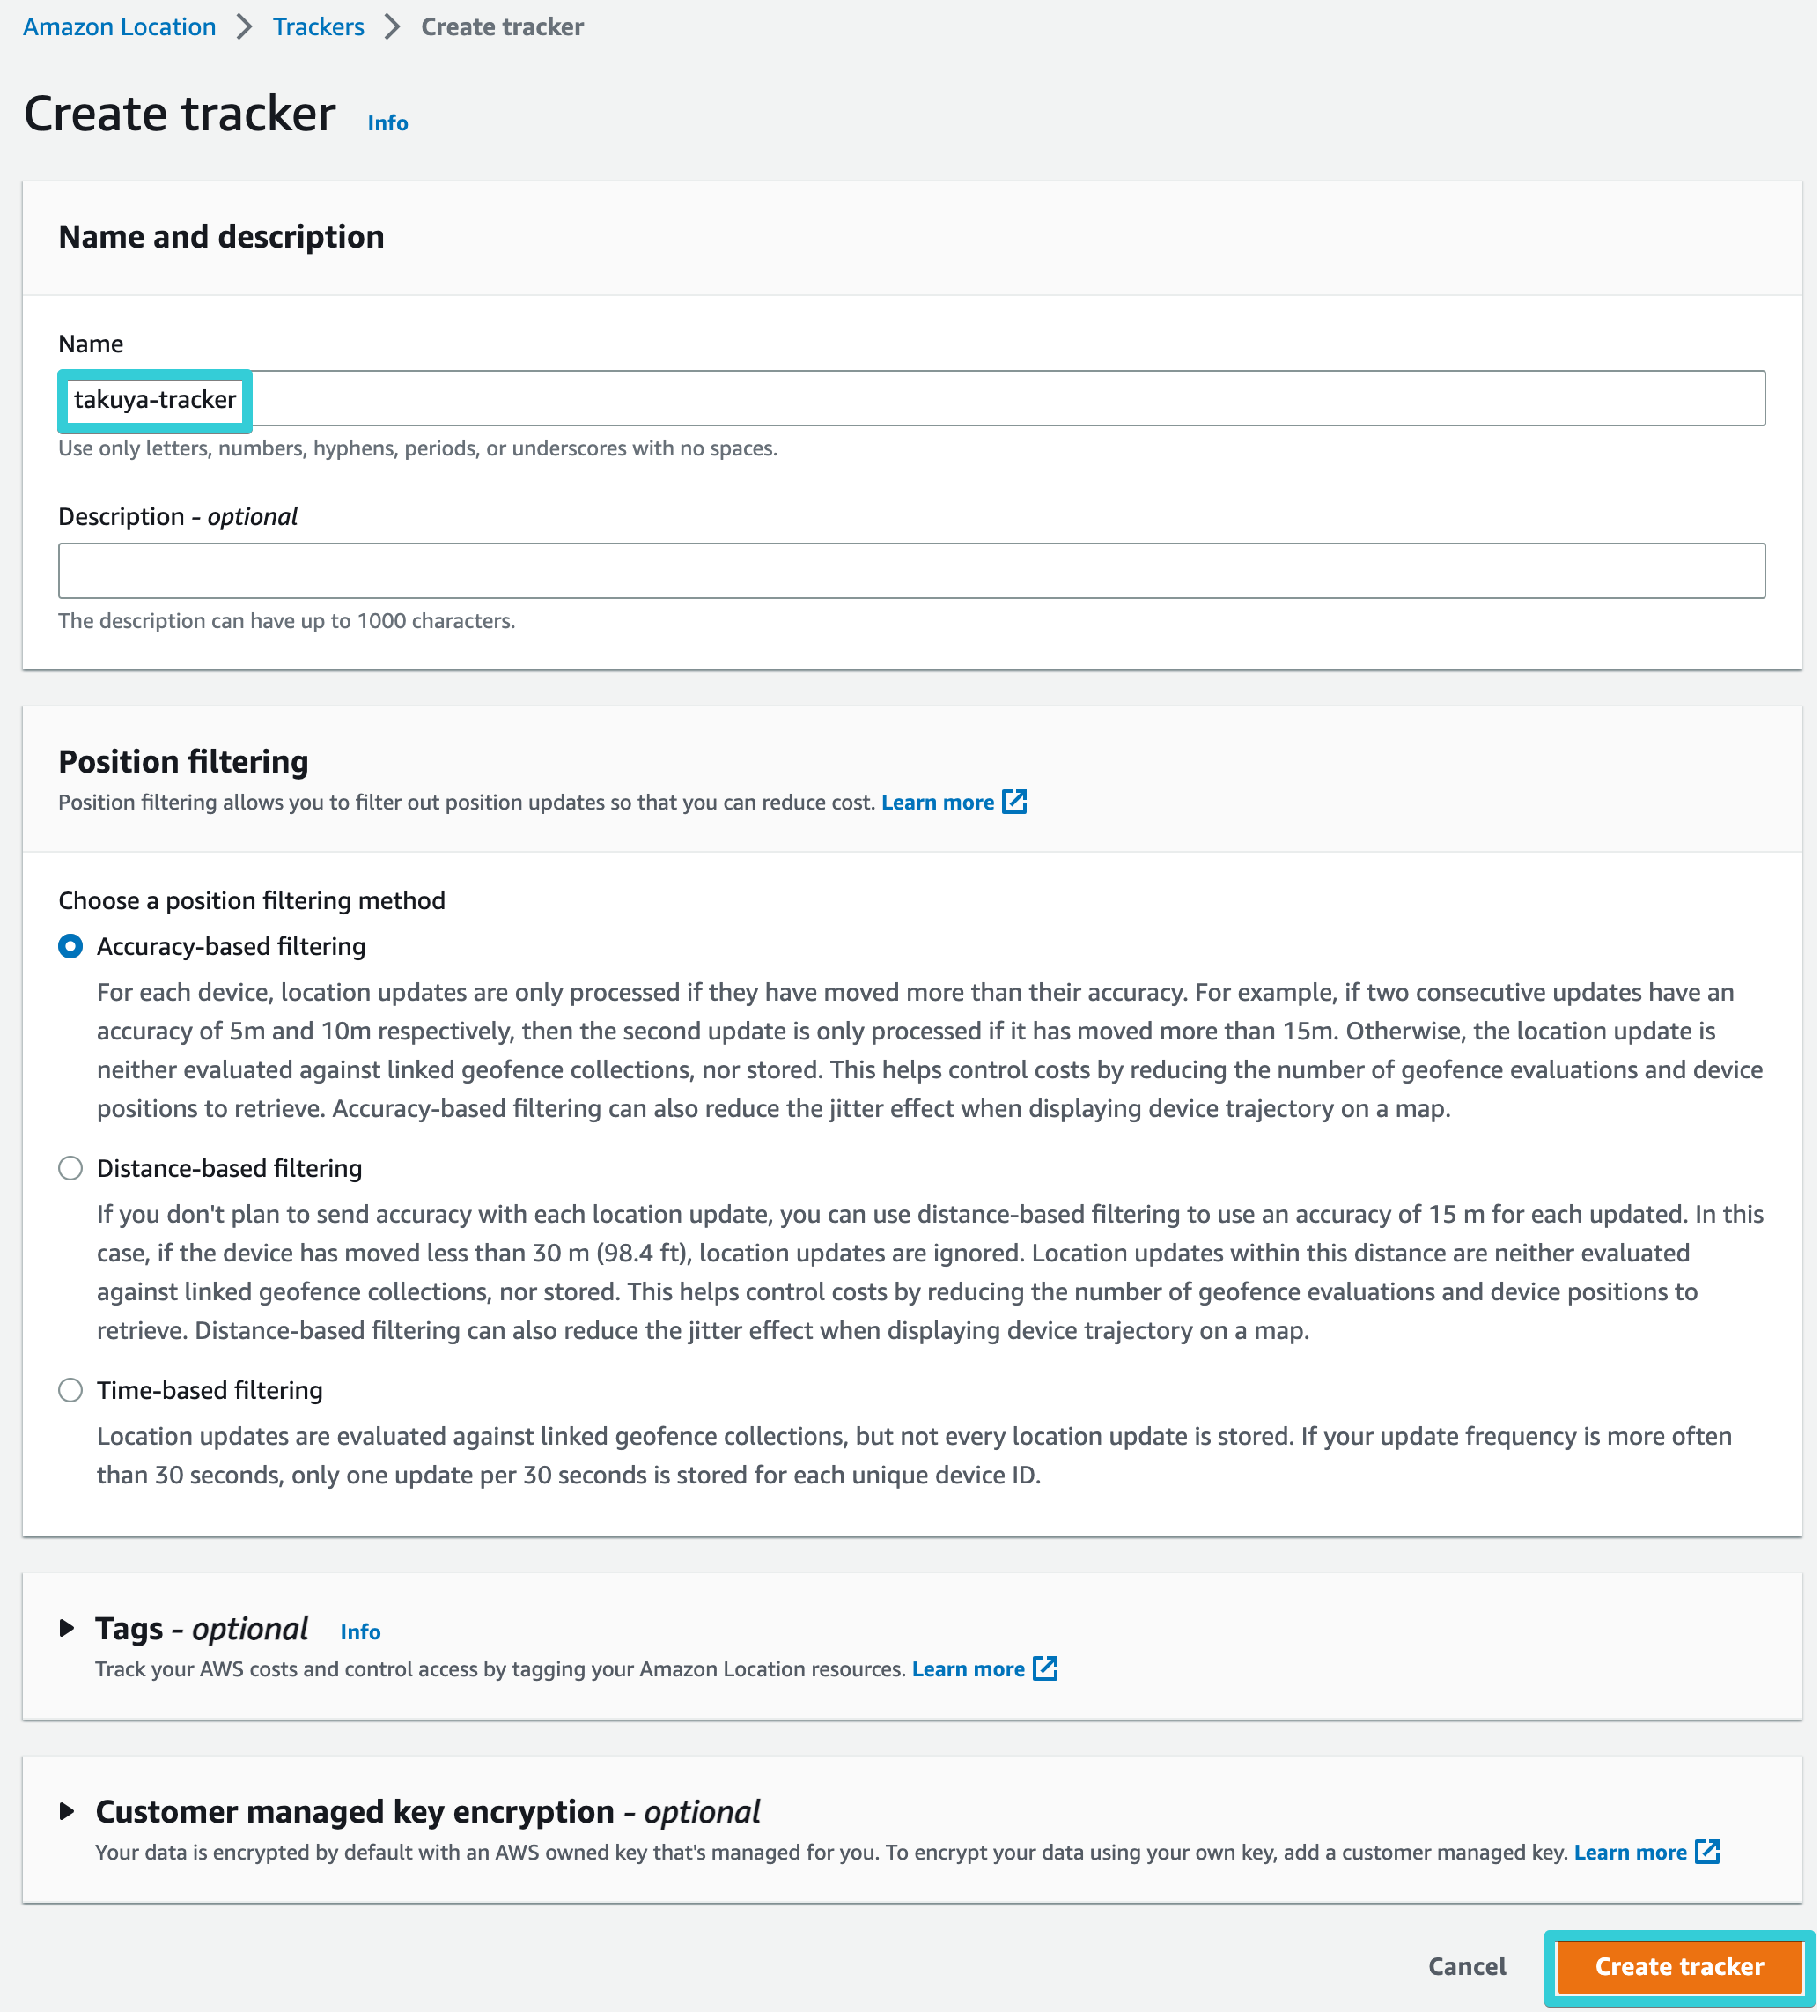
Task: Open Learn more about tagging resources
Action: point(968,1668)
